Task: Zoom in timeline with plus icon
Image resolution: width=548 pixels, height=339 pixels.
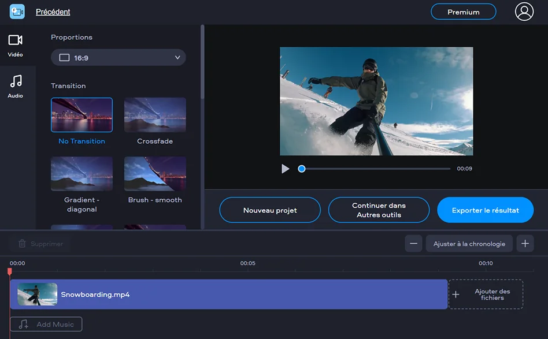Action: 524,244
